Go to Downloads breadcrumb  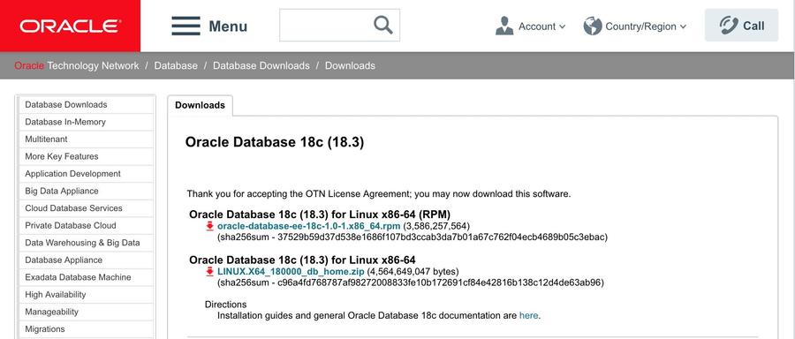[350, 66]
